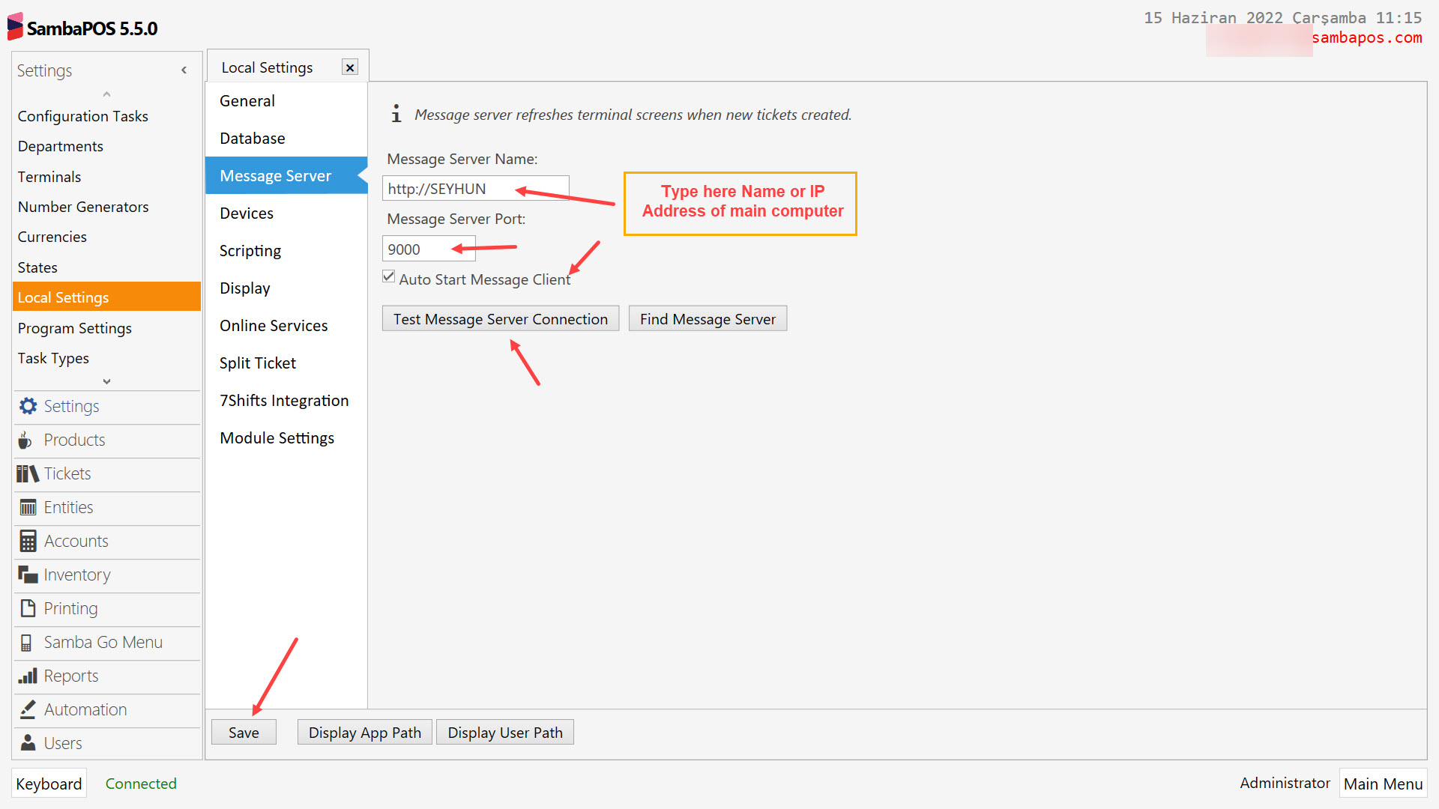
Task: Open Products via coffee cup icon
Action: (x=25, y=440)
